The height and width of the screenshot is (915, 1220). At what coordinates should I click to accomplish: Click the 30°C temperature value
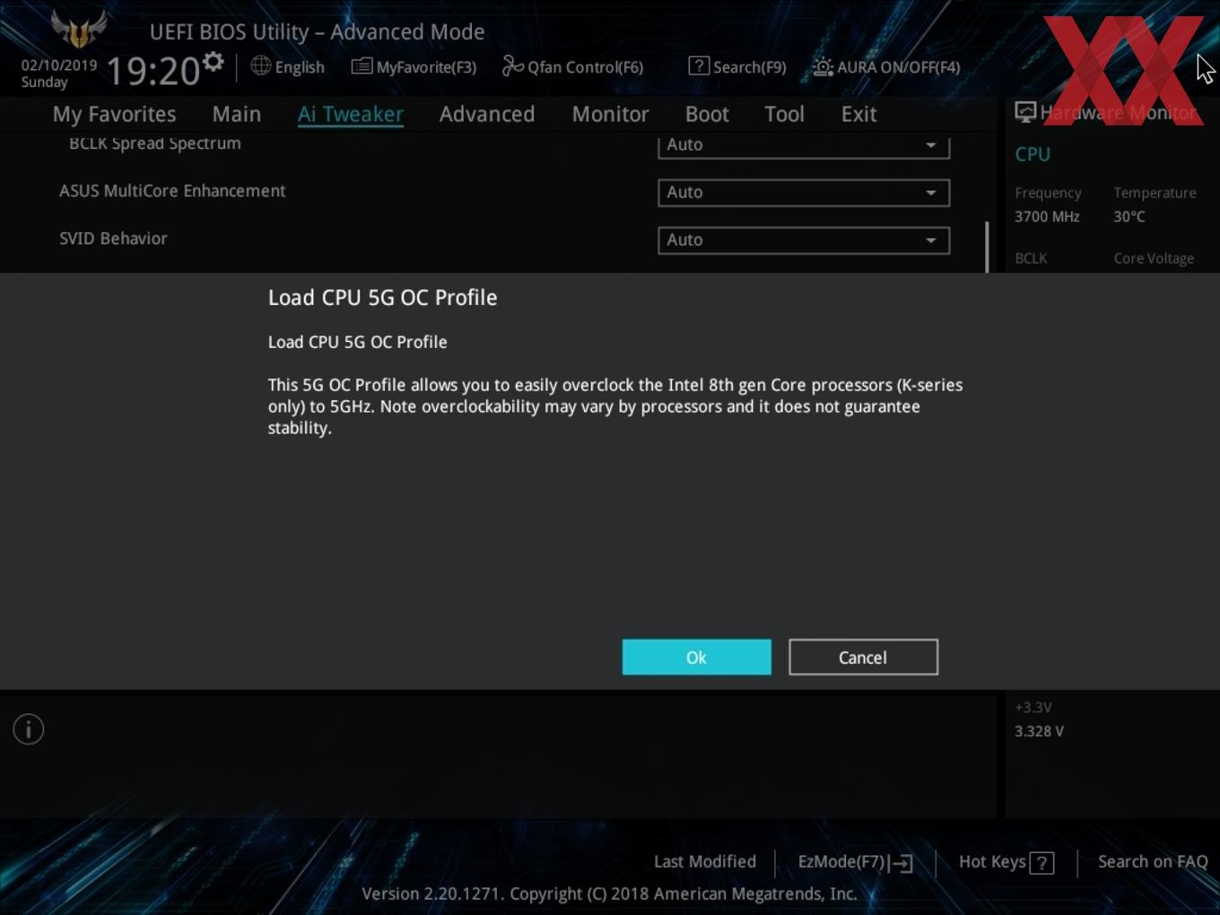coord(1129,216)
